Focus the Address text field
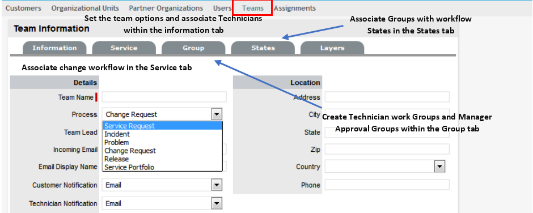The image size is (533, 213). (387, 97)
